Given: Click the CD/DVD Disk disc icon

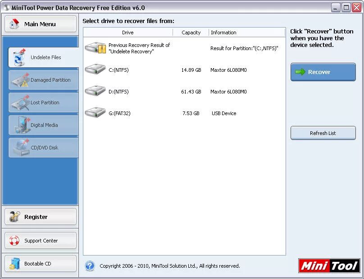Looking at the screenshot, I should 21,148.
